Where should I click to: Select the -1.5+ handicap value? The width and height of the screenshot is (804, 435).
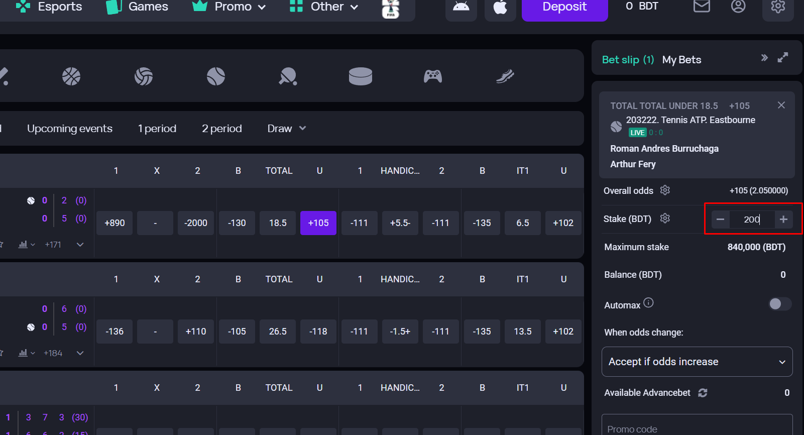click(400, 332)
